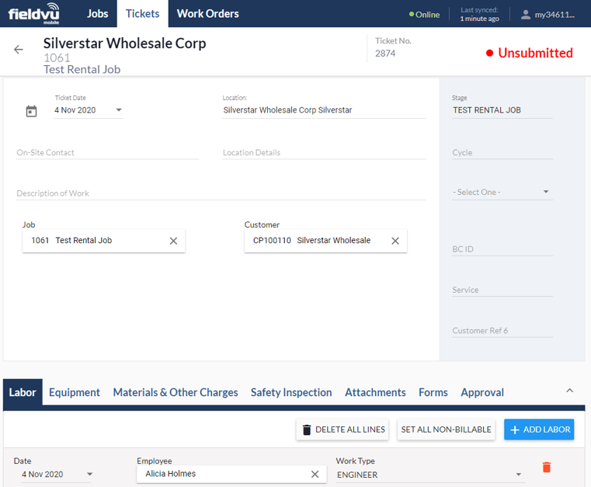Open Materials & Other Charges tab

pos(176,392)
